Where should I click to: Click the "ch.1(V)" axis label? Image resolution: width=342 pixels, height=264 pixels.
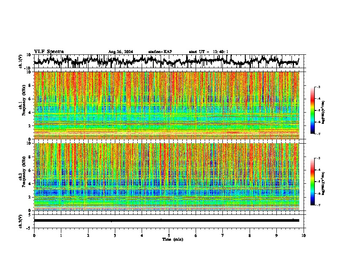tap(21, 61)
